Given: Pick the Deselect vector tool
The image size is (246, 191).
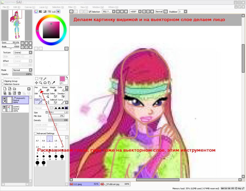Looking at the screenshot, I should pyautogui.click(x=61, y=95).
